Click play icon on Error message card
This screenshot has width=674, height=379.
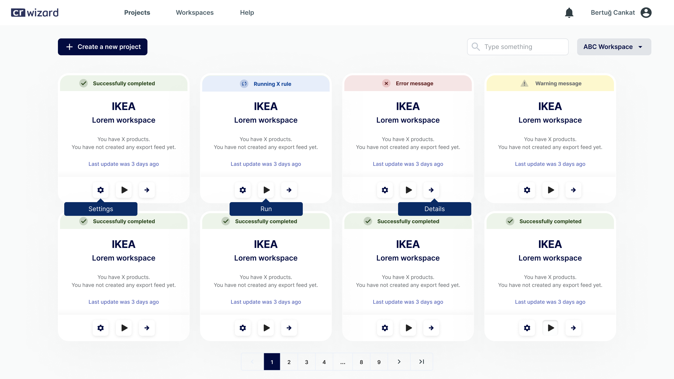tap(408, 190)
